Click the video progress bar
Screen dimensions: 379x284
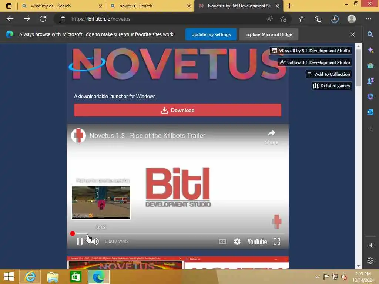click(177, 234)
